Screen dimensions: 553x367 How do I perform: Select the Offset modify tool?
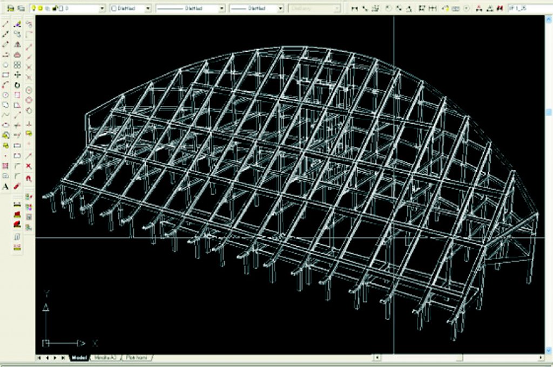pyautogui.click(x=17, y=55)
